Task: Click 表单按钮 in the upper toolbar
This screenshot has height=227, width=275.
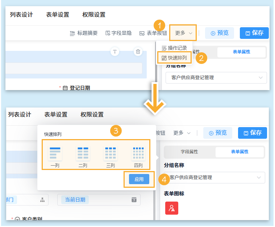Action: [x=153, y=33]
